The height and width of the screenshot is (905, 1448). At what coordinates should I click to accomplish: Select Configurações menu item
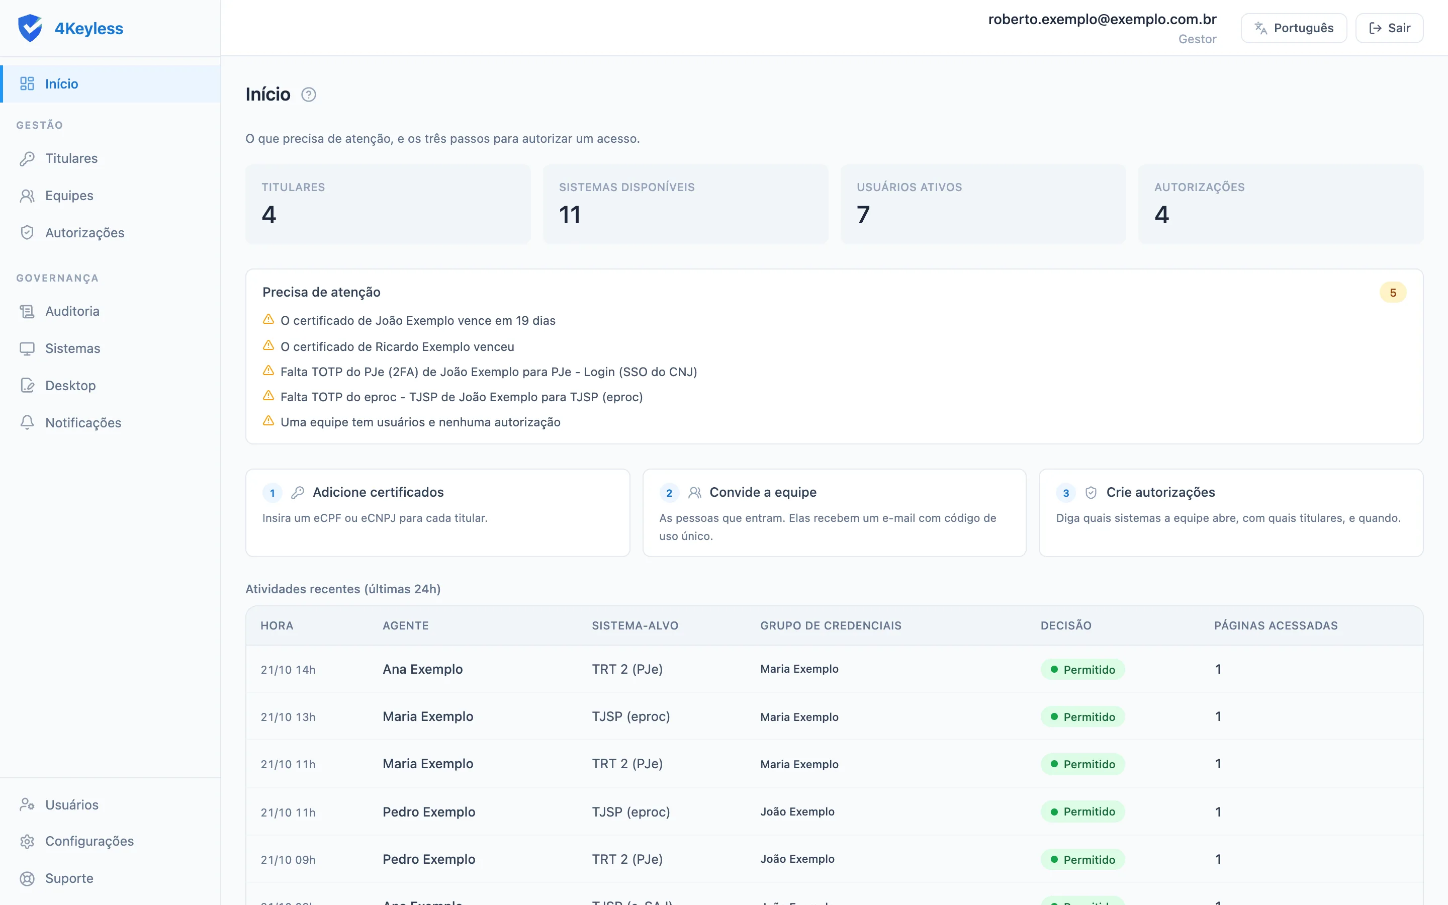click(110, 842)
